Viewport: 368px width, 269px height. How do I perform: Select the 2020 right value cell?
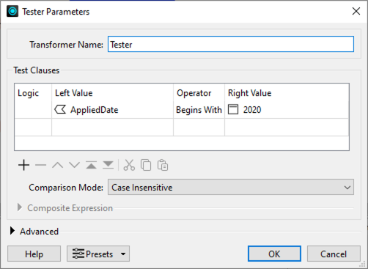(x=287, y=110)
